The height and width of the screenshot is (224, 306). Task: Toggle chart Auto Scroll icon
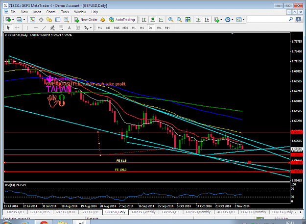(198, 20)
